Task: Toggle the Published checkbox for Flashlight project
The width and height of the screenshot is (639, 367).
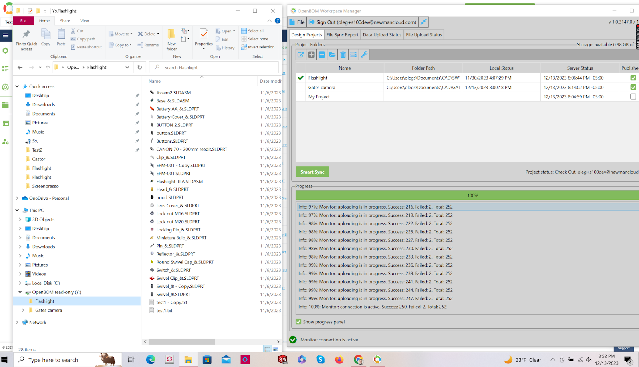Action: (633, 78)
